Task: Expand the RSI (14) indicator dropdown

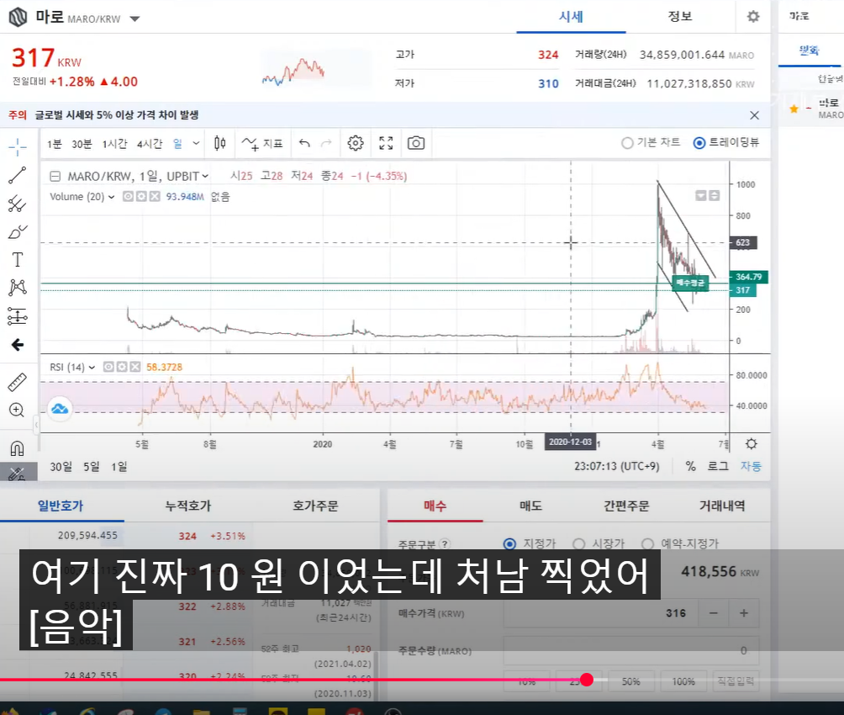Action: (x=92, y=368)
